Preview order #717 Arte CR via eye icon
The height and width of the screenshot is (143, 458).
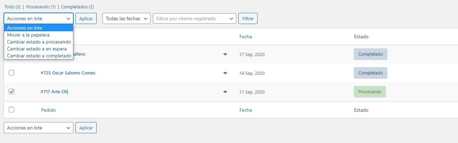pyautogui.click(x=225, y=92)
